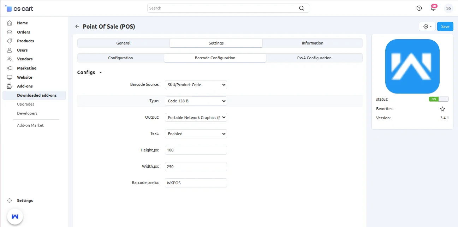Switch to the Information tab
The width and height of the screenshot is (458, 227).
(x=312, y=43)
